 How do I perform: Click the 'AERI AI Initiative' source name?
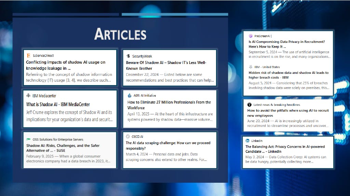(145, 95)
